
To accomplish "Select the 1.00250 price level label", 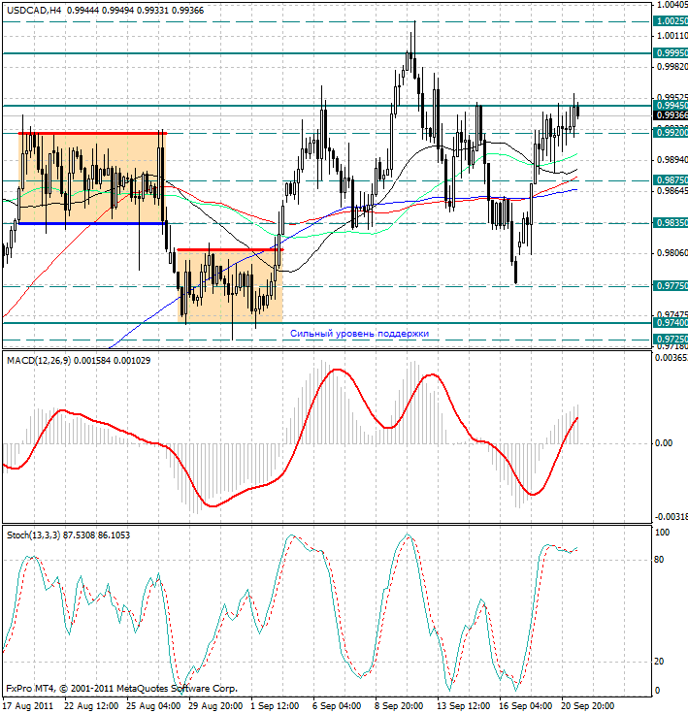I will point(672,20).
